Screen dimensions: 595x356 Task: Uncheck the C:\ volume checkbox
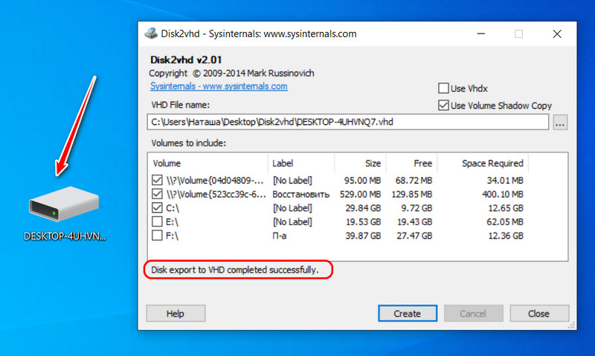click(x=157, y=208)
